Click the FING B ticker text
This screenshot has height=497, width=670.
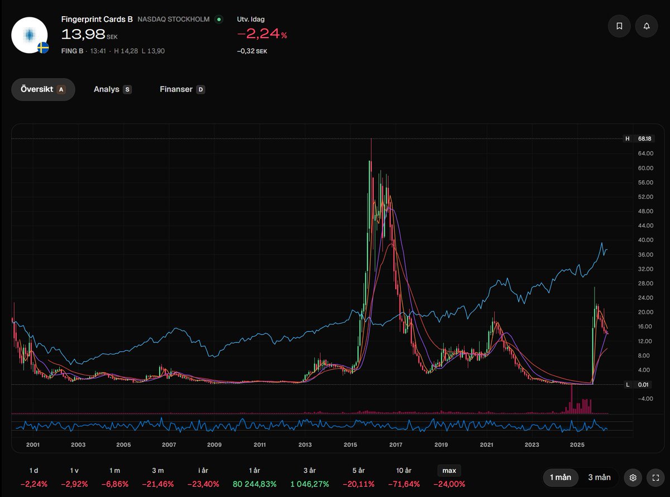click(x=72, y=51)
